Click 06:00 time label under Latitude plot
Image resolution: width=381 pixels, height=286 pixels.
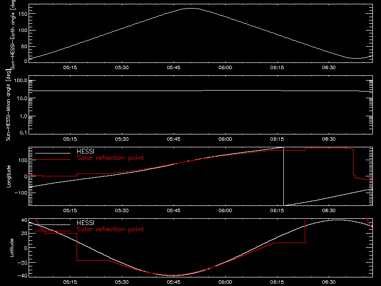(225, 282)
